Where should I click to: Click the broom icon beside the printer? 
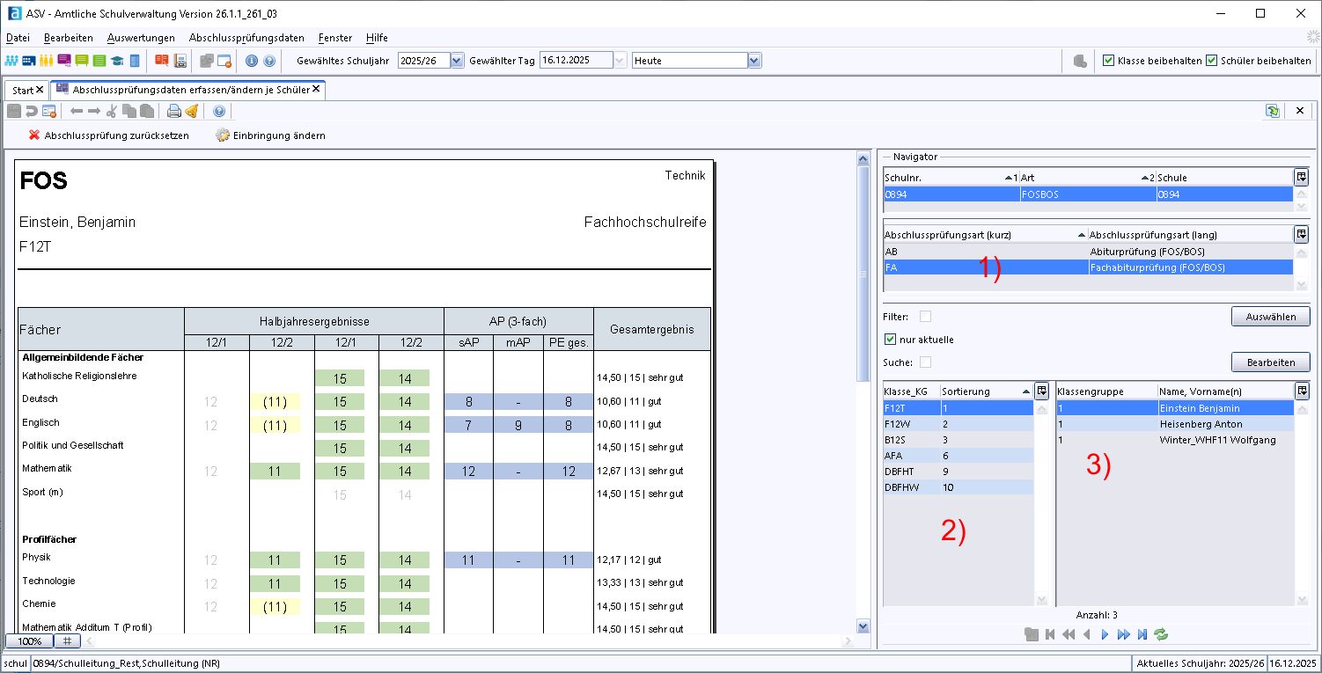point(191,111)
